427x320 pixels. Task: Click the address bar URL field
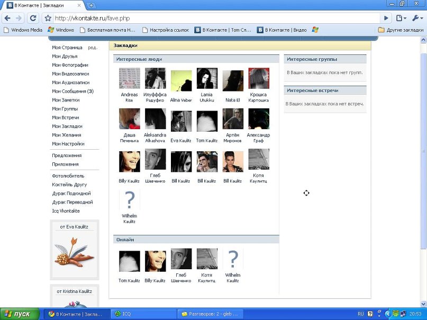click(212, 18)
